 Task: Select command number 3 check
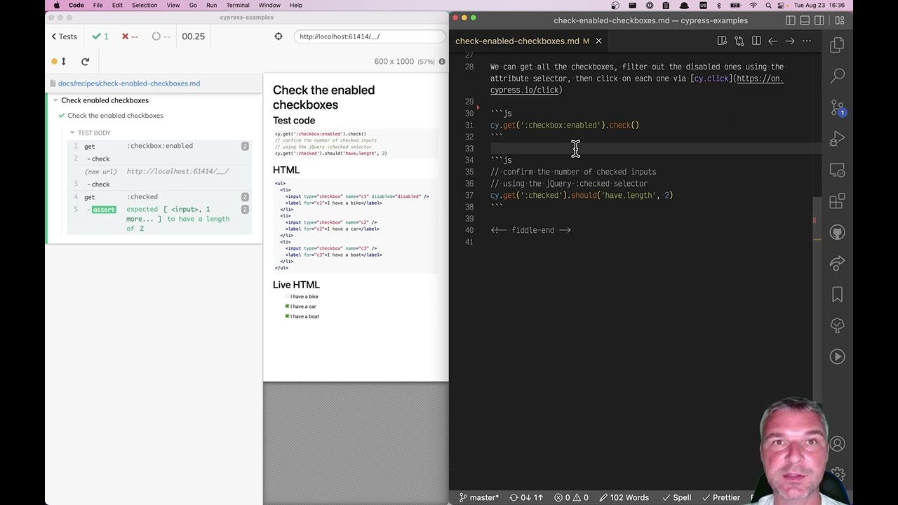pyautogui.click(x=159, y=184)
